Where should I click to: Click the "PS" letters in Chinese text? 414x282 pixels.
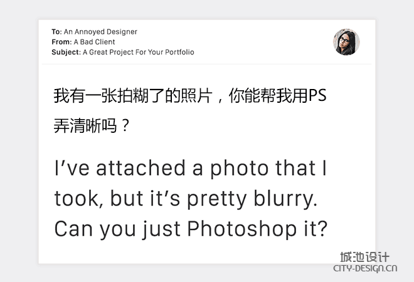coord(317,95)
